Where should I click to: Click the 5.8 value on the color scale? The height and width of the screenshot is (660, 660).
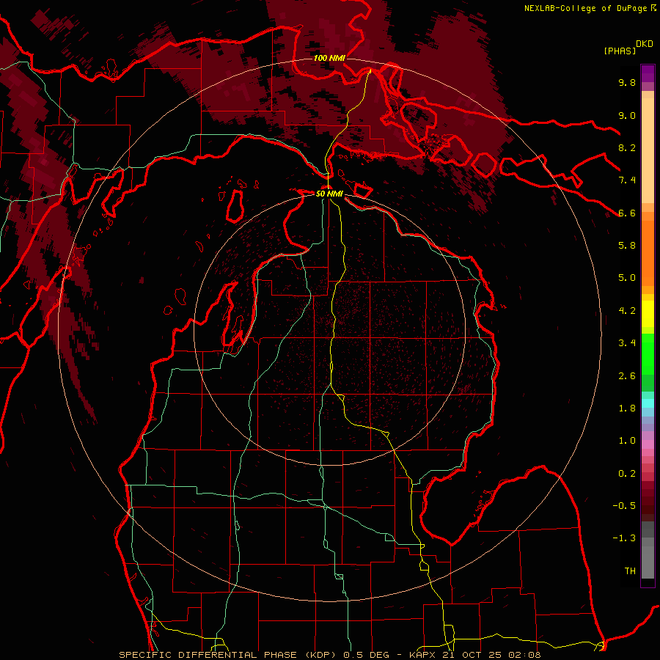(x=627, y=246)
